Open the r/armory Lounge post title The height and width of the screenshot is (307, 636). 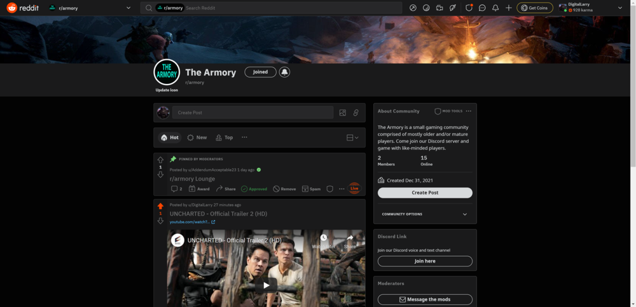(x=192, y=179)
